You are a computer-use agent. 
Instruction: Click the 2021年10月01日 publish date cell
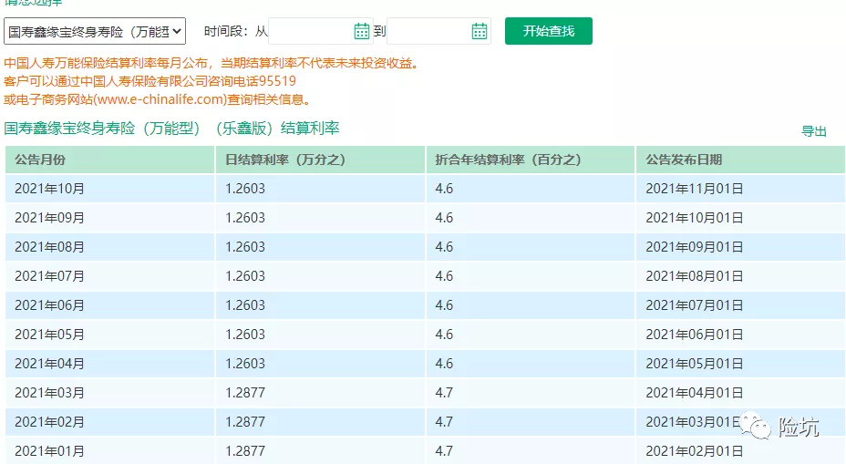coord(740,218)
